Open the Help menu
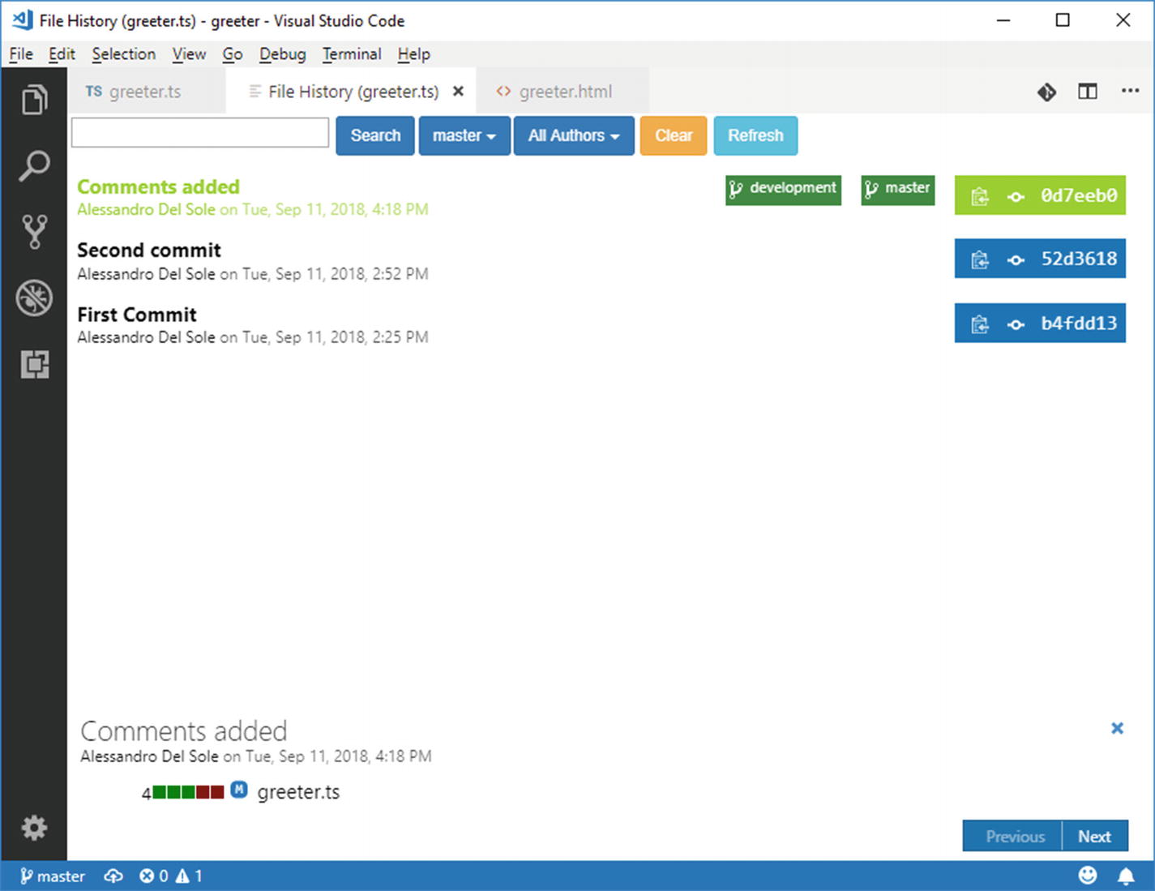This screenshot has width=1155, height=891. coord(413,54)
